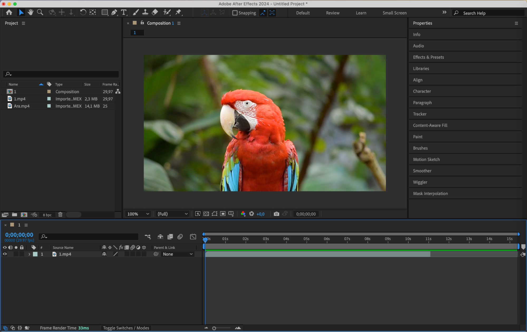Open the Effects & Presets panel
The image size is (527, 332).
tap(428, 57)
